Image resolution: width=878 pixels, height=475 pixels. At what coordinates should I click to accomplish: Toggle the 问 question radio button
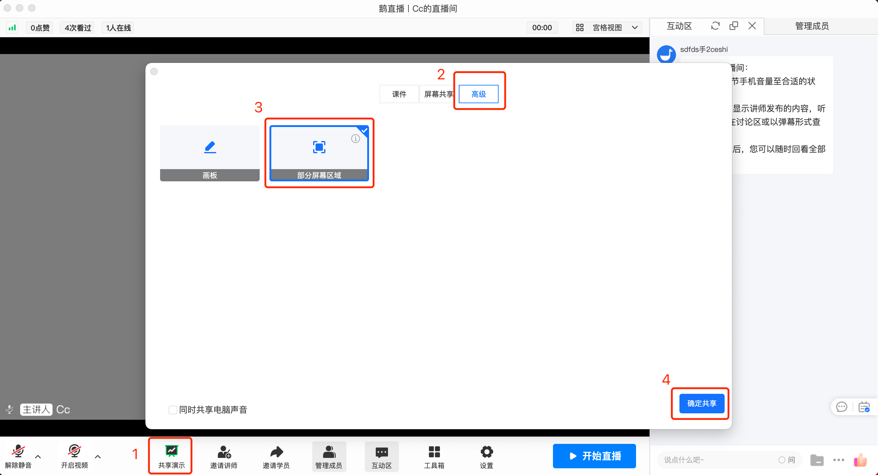(781, 460)
